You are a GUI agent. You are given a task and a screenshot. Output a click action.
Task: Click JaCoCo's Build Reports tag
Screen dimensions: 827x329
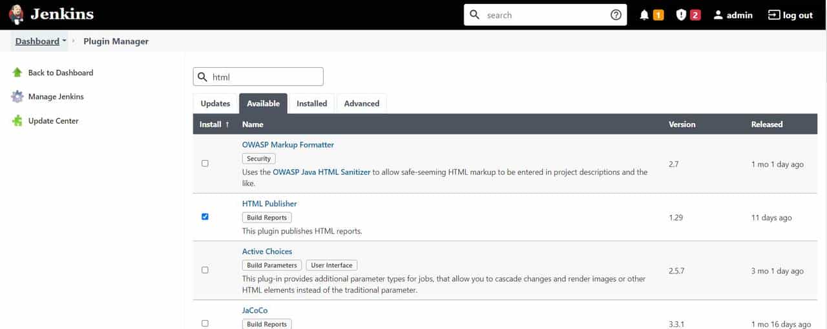pyautogui.click(x=267, y=324)
